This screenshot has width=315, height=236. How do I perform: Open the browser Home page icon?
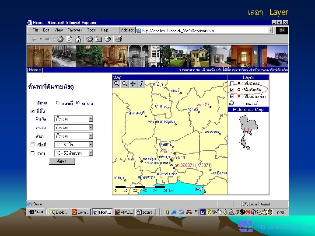click(x=78, y=39)
